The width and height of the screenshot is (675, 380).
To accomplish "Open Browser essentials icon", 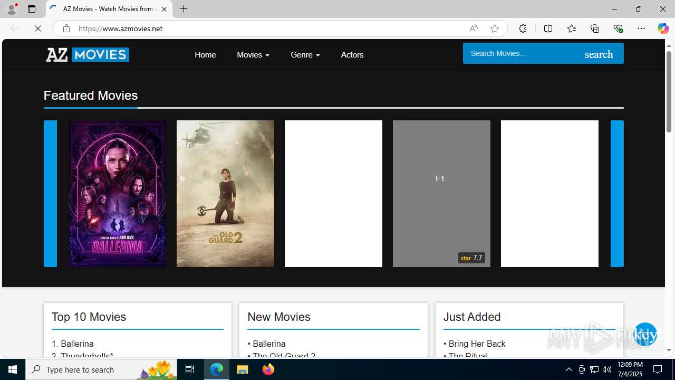I will [618, 28].
